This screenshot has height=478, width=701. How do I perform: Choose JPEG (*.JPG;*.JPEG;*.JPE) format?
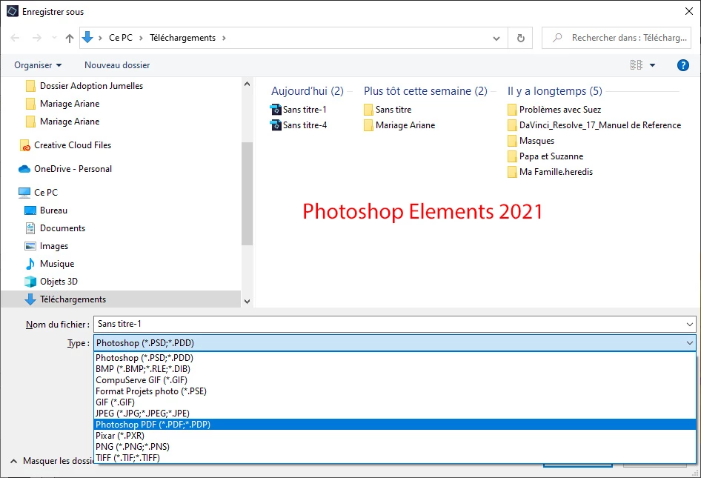click(x=395, y=414)
